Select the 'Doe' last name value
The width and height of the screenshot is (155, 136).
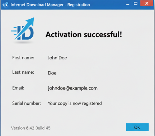tap(52, 73)
